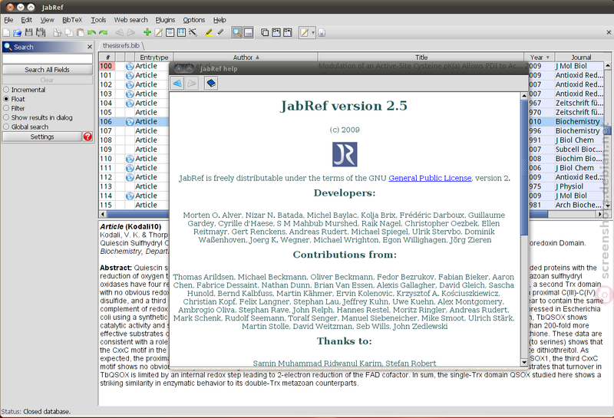
Task: Sort the table by the Title column header
Action: (x=421, y=58)
